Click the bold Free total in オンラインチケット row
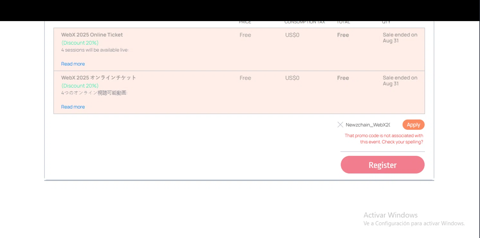Screen dimensions: 480x238 (x=343, y=78)
